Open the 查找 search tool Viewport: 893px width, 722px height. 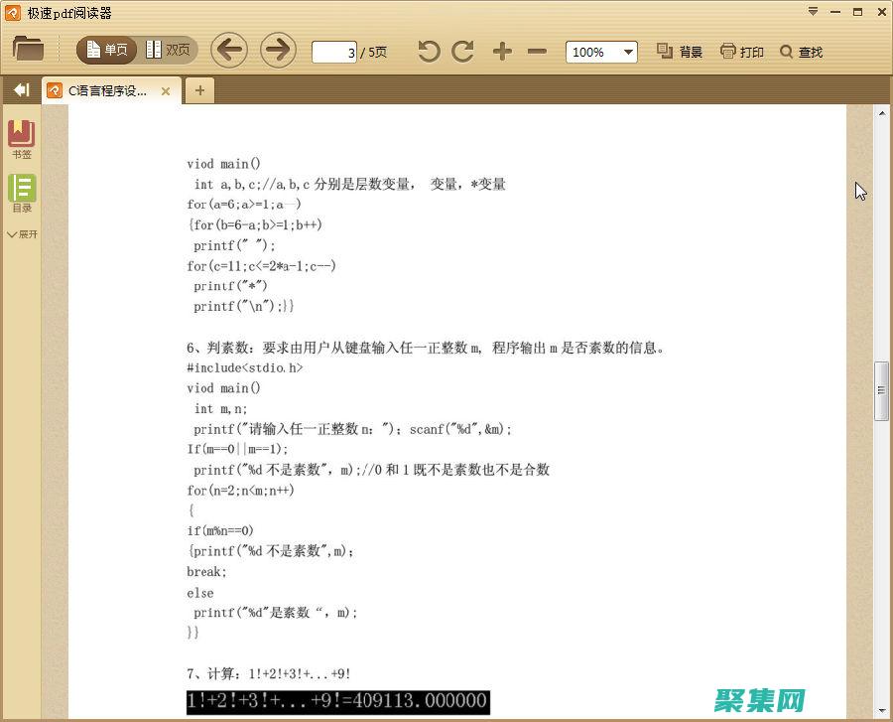[x=800, y=51]
